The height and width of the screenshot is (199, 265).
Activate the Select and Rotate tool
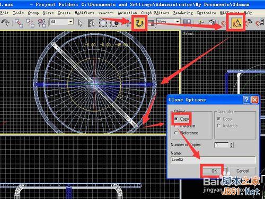pos(139,23)
